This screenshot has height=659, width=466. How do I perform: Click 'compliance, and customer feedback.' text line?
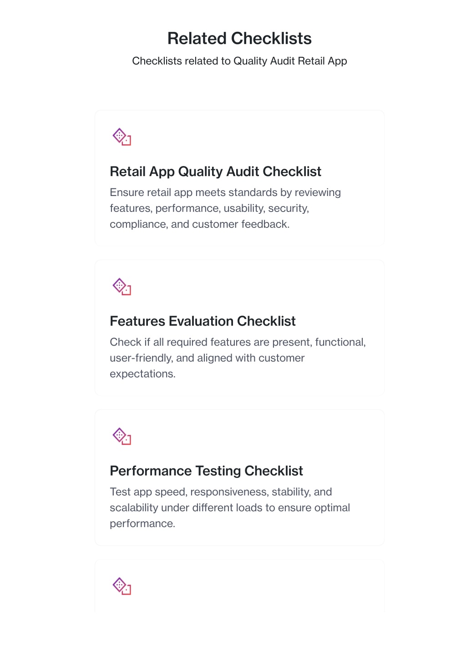pos(200,224)
